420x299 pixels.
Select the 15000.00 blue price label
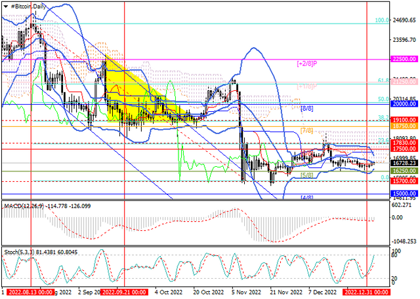[x=404, y=194]
